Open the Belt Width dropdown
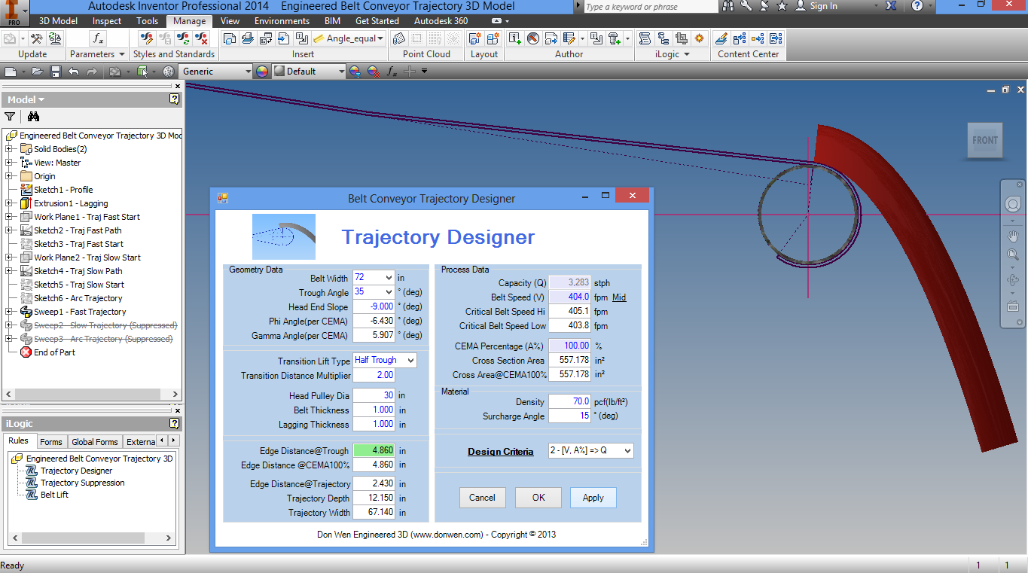Viewport: 1028px width, 573px height. (388, 279)
